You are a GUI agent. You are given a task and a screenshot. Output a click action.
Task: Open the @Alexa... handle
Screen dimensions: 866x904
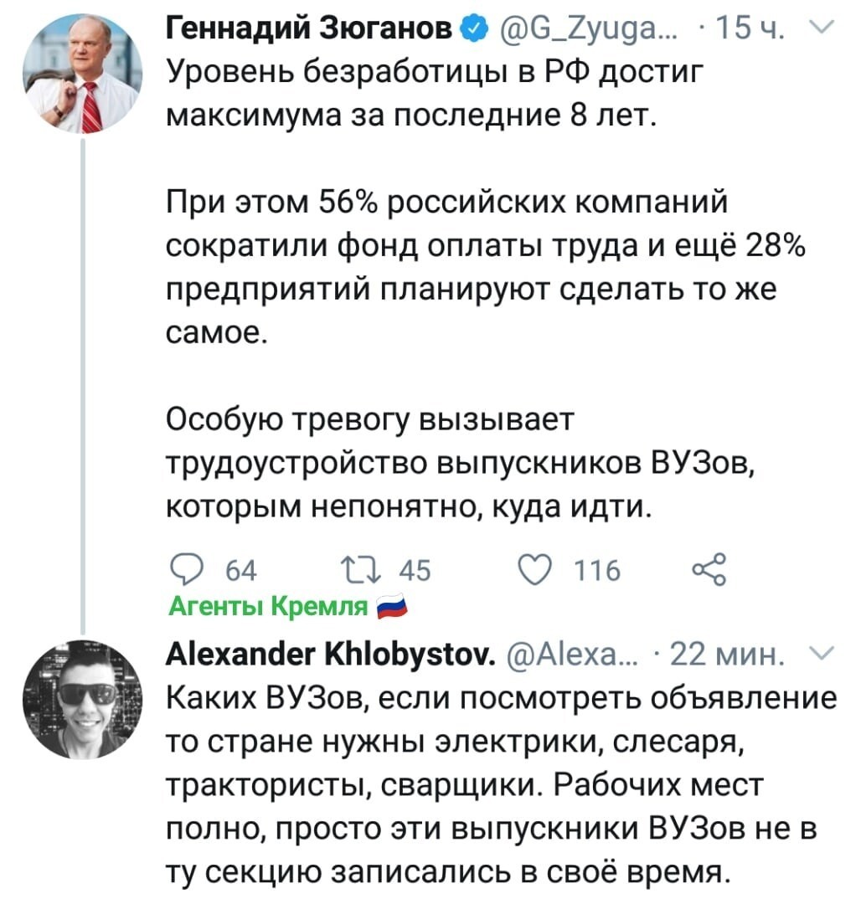(x=573, y=655)
